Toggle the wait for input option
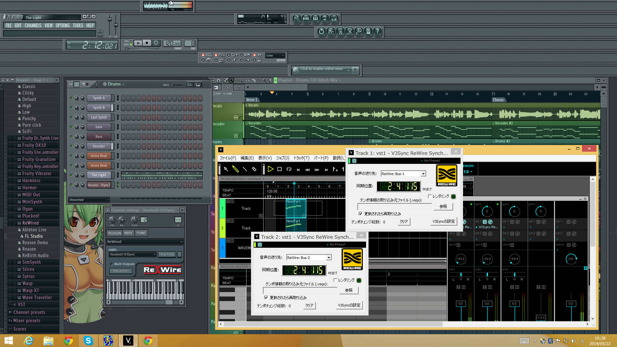Viewport: 617px width, 347px height. 216,60
